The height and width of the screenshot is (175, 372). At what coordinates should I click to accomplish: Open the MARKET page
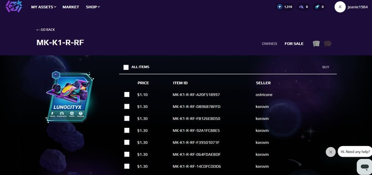[x=71, y=7]
